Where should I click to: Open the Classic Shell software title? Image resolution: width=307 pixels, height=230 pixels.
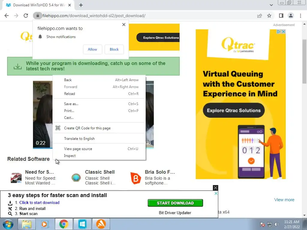[100, 172]
